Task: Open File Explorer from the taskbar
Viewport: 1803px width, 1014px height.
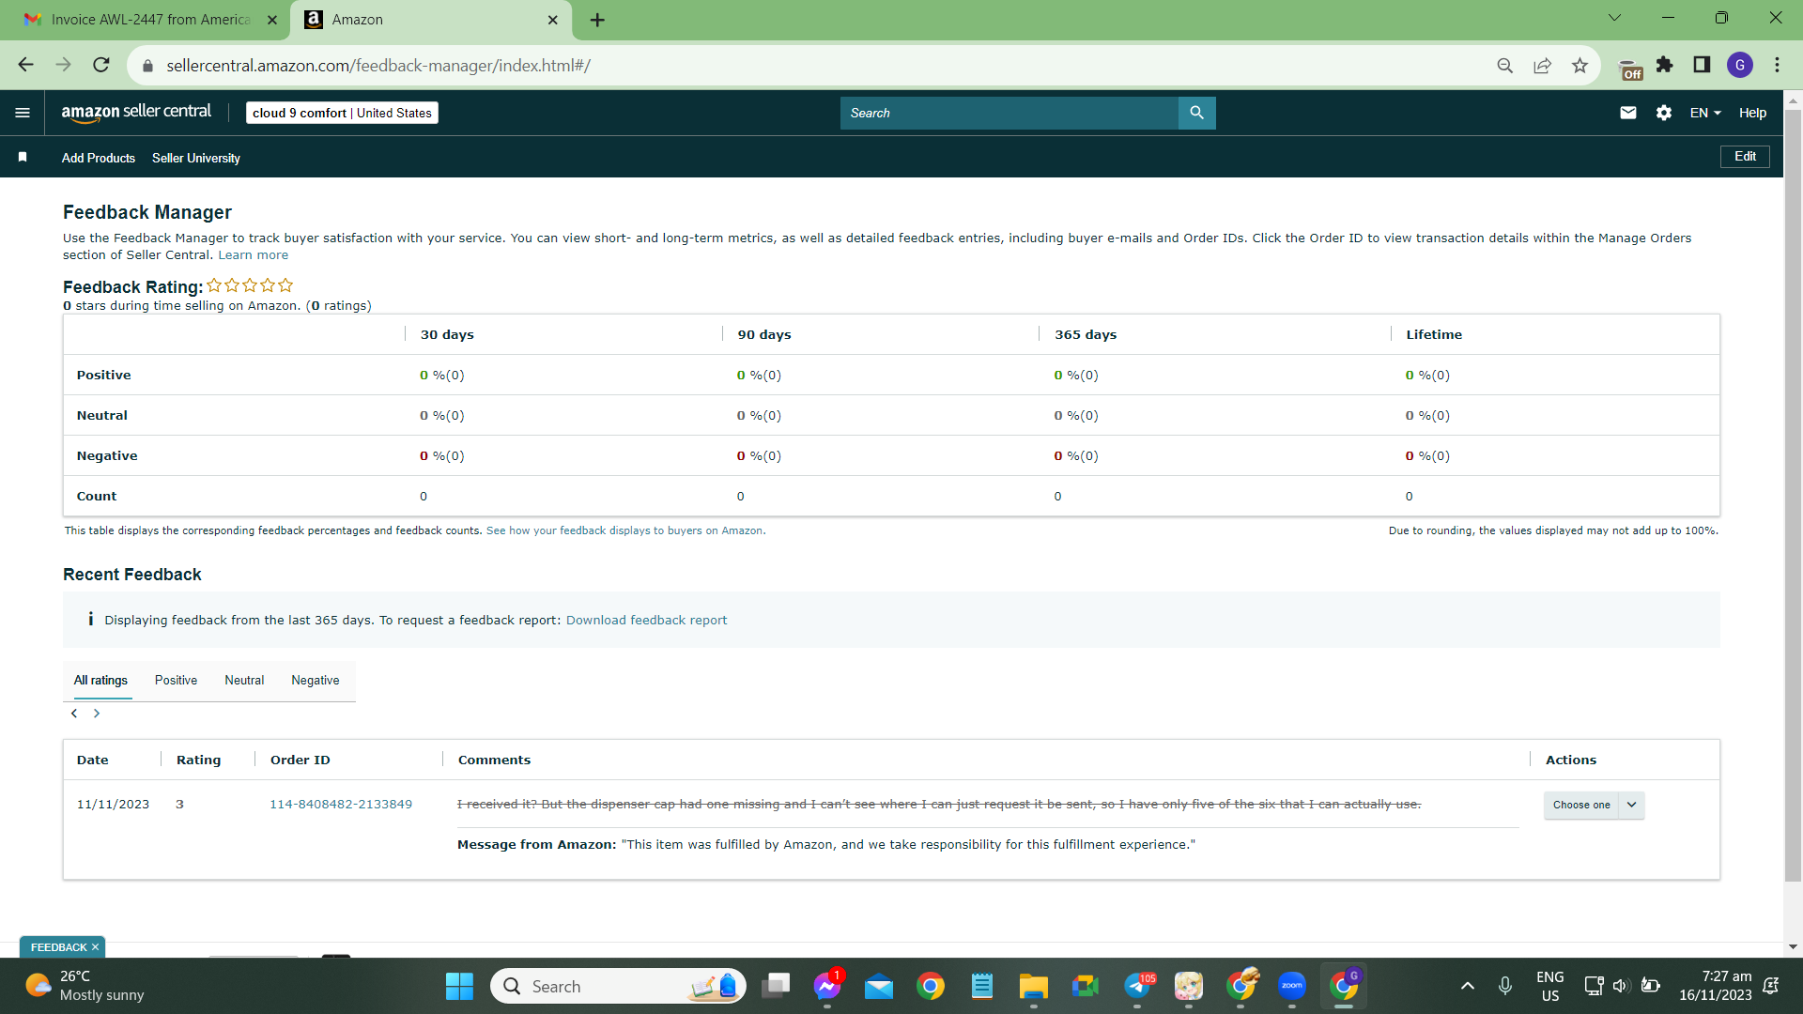Action: pyautogui.click(x=1034, y=986)
